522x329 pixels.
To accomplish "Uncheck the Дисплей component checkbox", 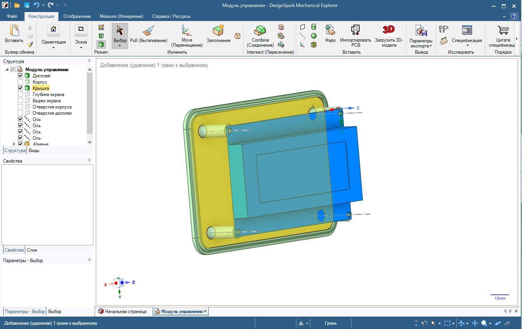I will point(21,76).
